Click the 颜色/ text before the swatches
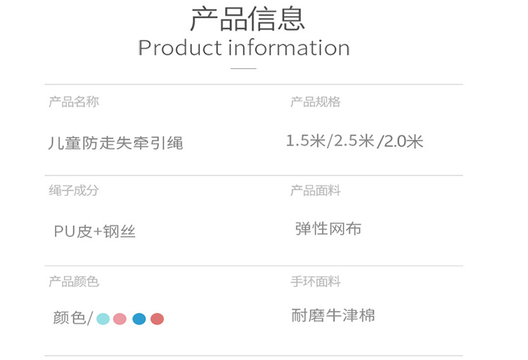Screen dimensions: 528x360 [x=73, y=318]
